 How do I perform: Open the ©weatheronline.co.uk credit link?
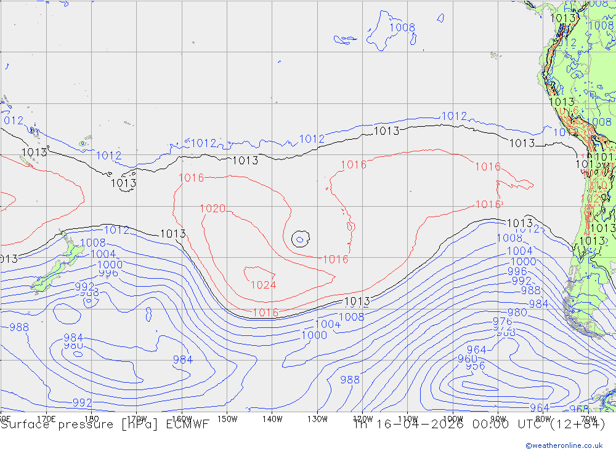(x=564, y=445)
